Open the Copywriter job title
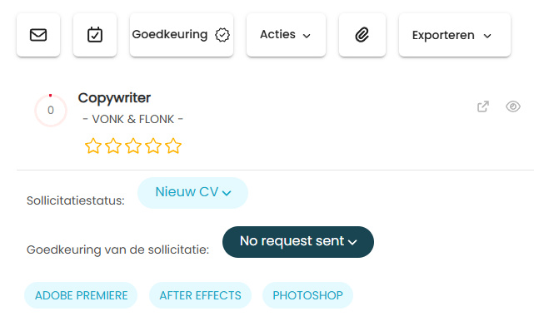 [x=114, y=98]
